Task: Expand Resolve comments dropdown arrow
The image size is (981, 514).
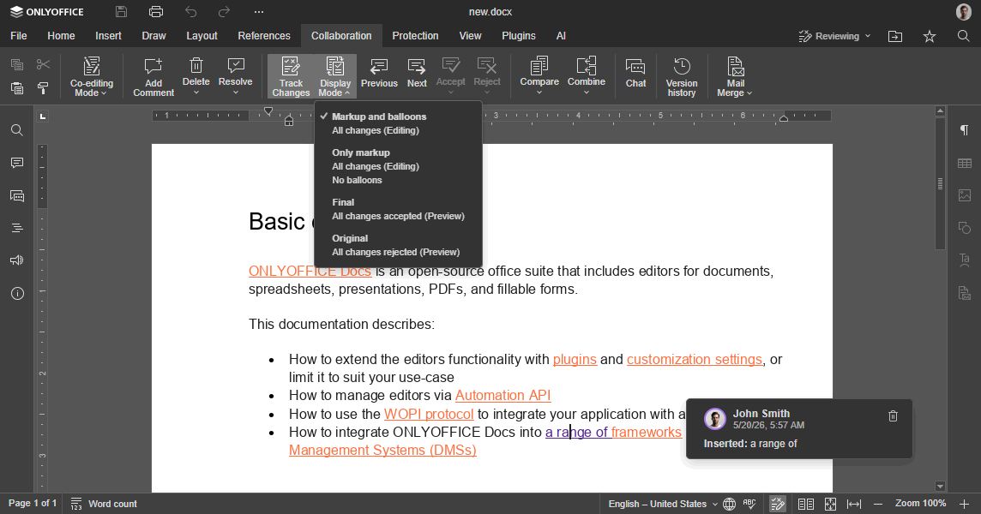Action: pos(235,93)
